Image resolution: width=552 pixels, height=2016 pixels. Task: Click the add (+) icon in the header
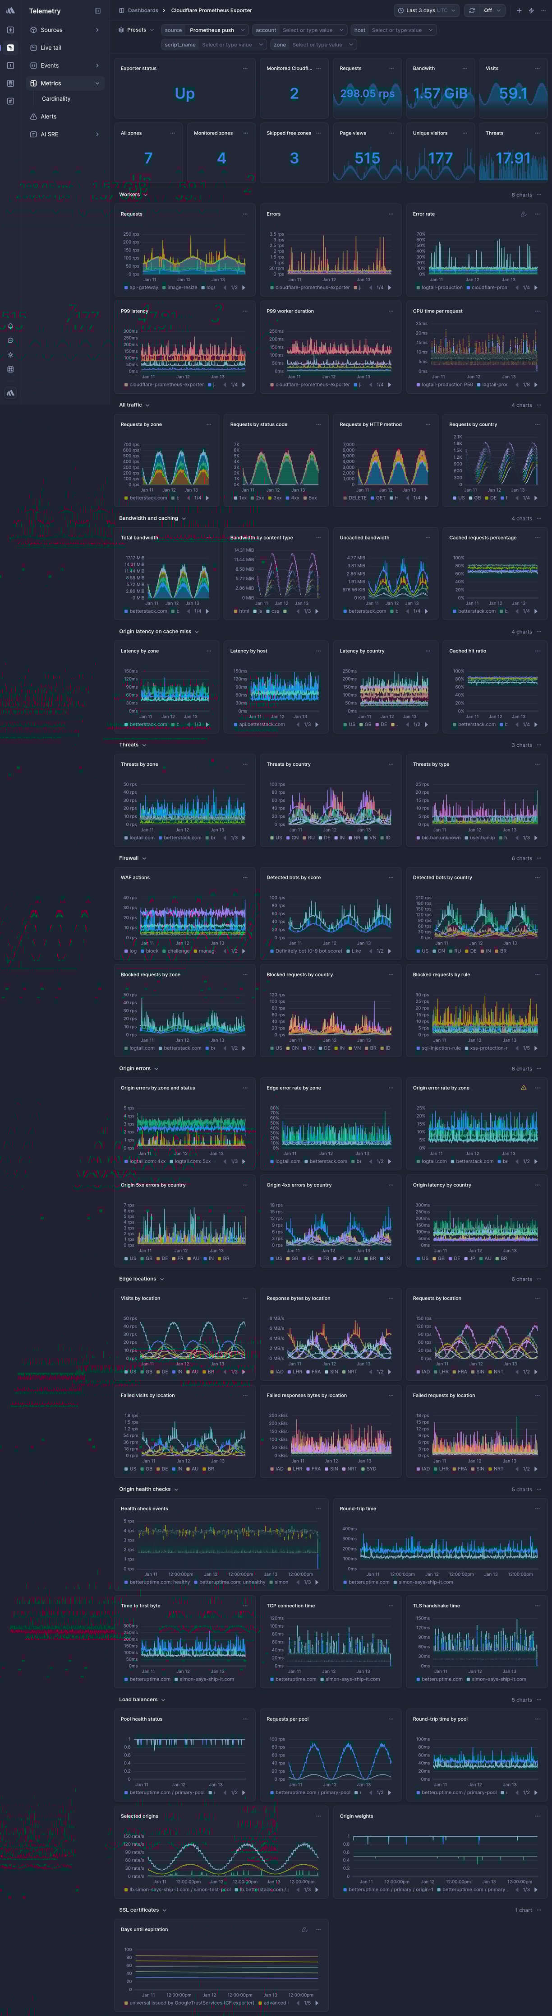(x=519, y=10)
